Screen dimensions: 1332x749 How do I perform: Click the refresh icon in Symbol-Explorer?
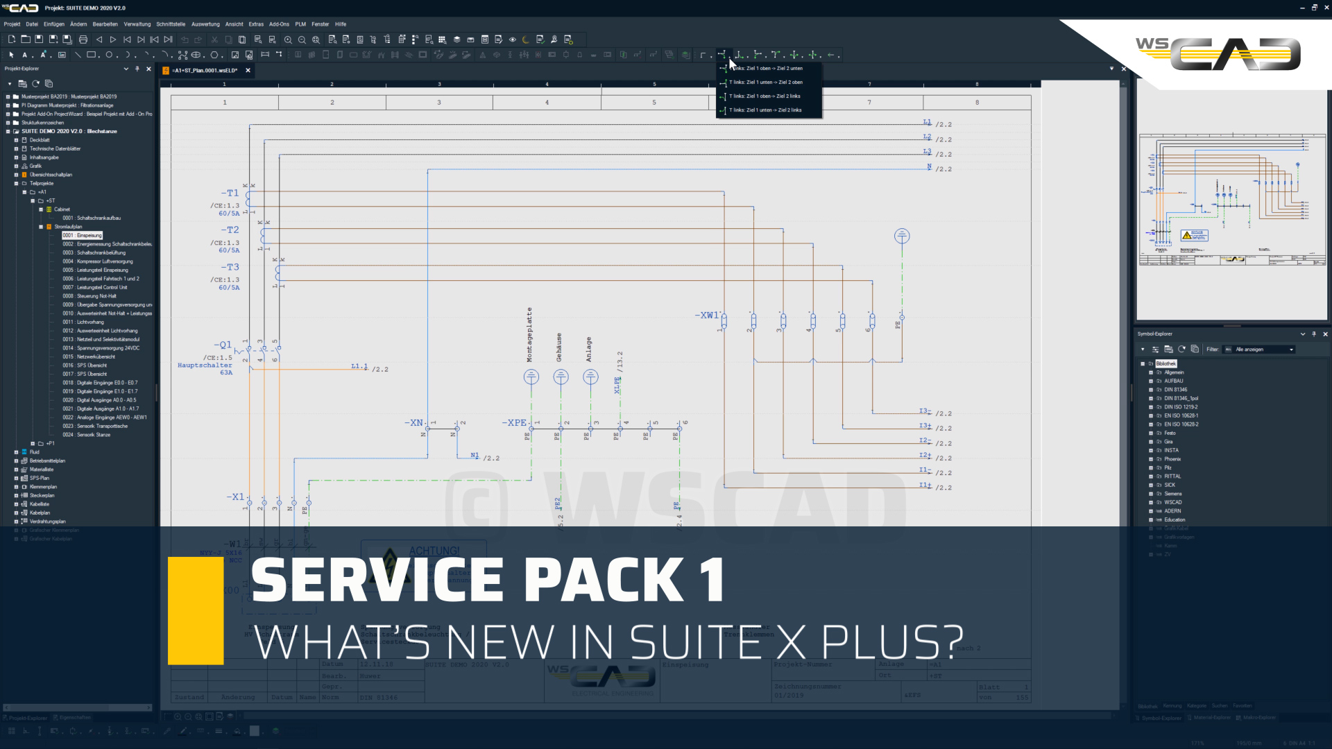(1181, 350)
